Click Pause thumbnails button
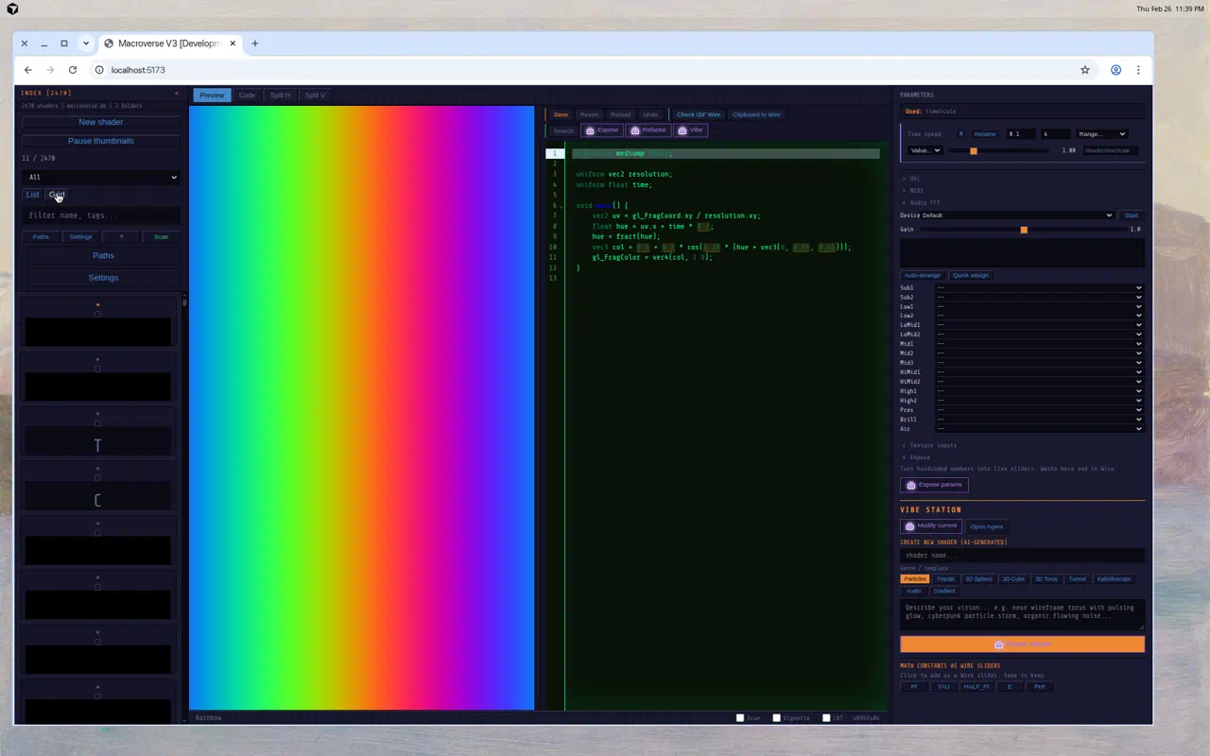 pos(101,141)
